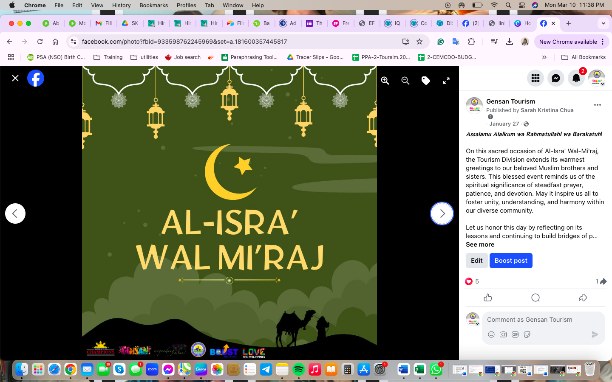Focus the Comment as Gensan Tourism field

coord(543,320)
